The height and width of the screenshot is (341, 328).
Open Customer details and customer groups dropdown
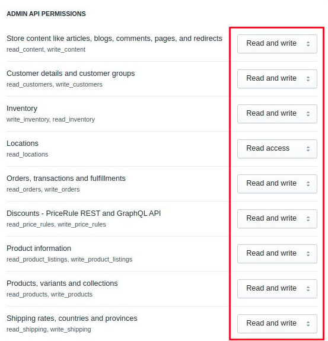pyautogui.click(x=277, y=79)
